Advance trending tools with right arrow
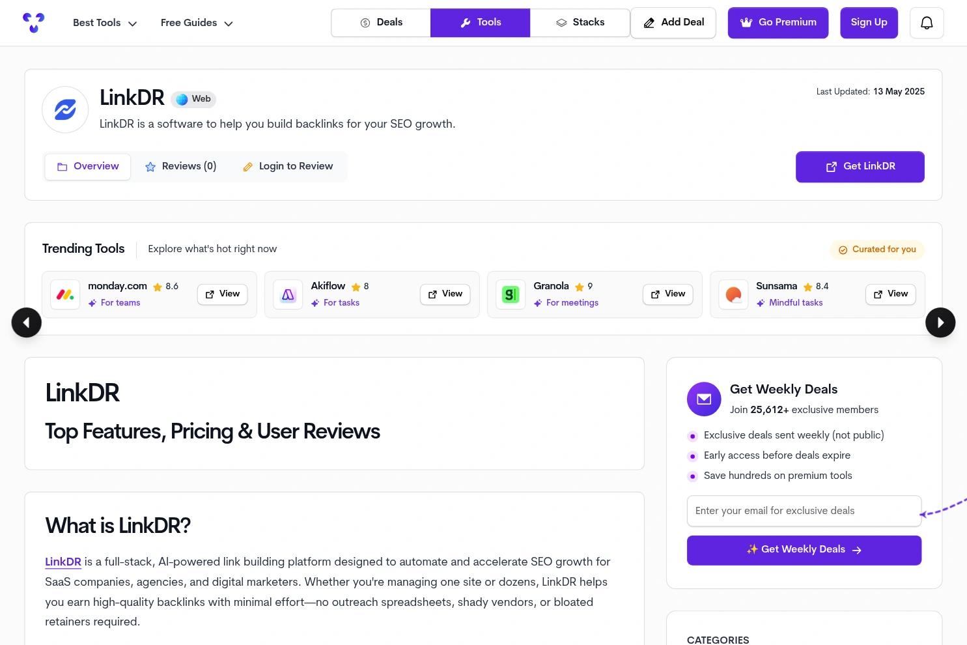Image resolution: width=967 pixels, height=645 pixels. [x=940, y=322]
